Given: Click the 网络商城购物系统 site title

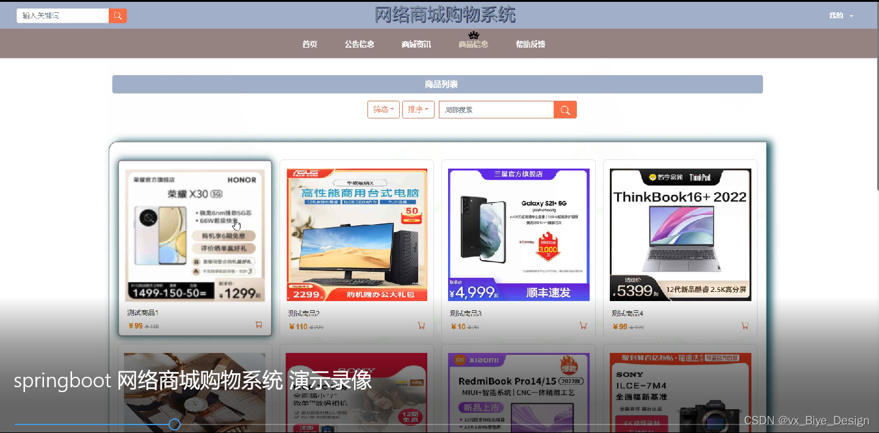Looking at the screenshot, I should click(445, 15).
